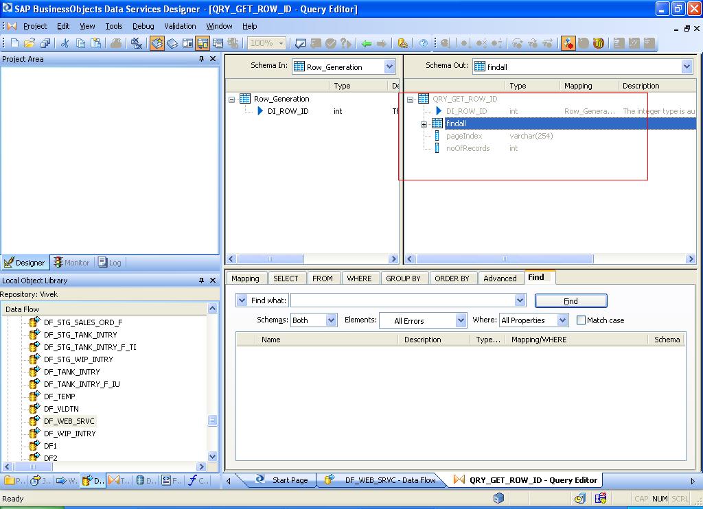Open the options arrow beside Find what
The height and width of the screenshot is (509, 703).
[242, 300]
